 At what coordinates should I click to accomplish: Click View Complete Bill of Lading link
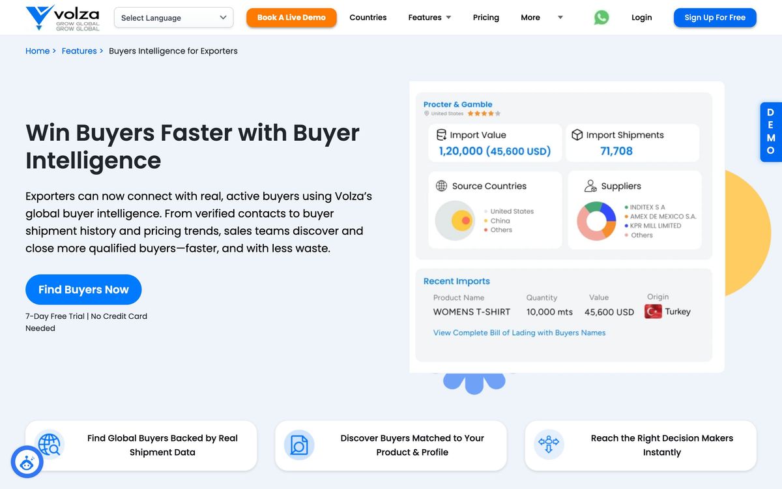[x=519, y=333]
